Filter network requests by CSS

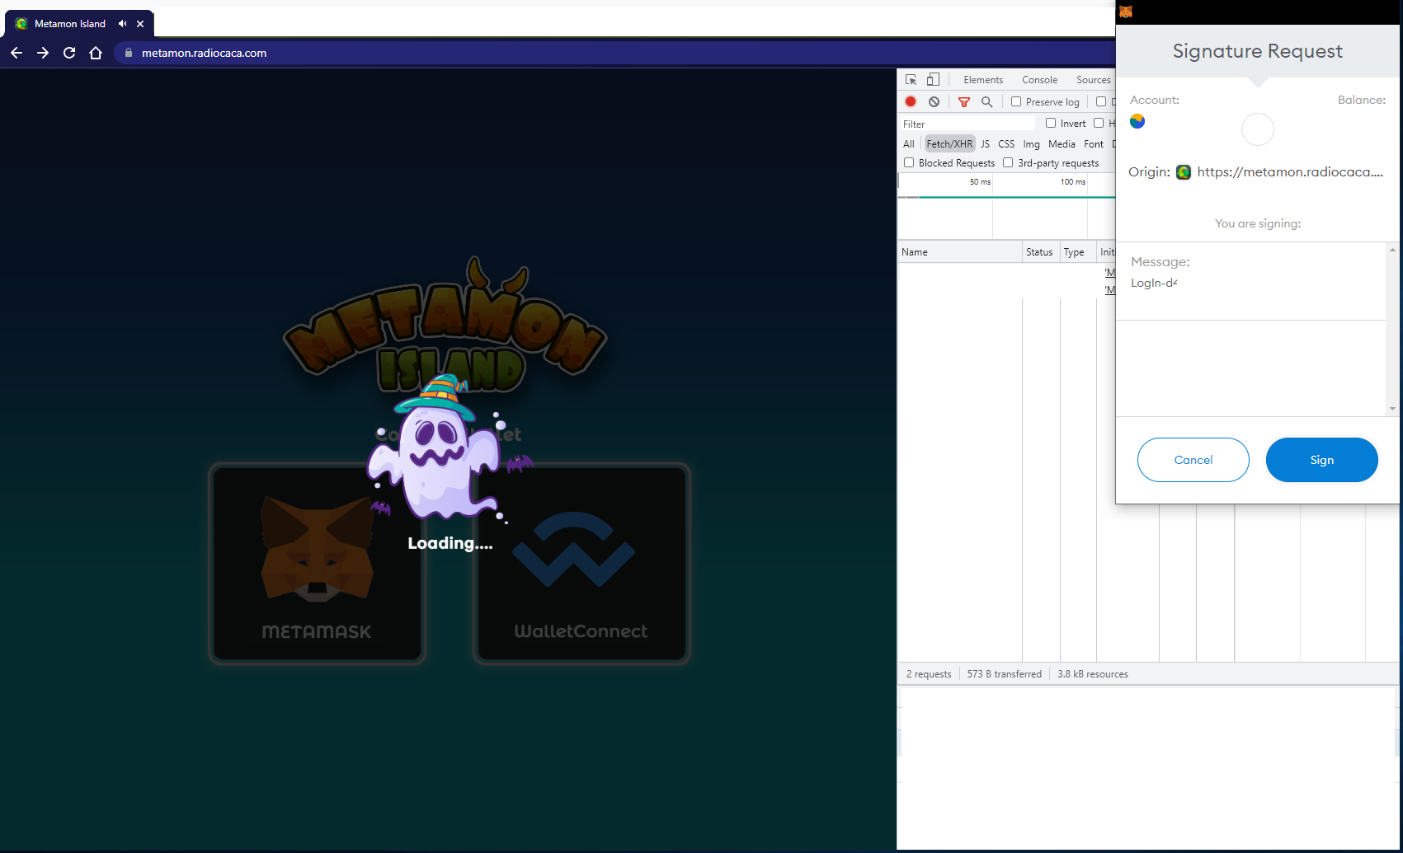pyautogui.click(x=1006, y=143)
